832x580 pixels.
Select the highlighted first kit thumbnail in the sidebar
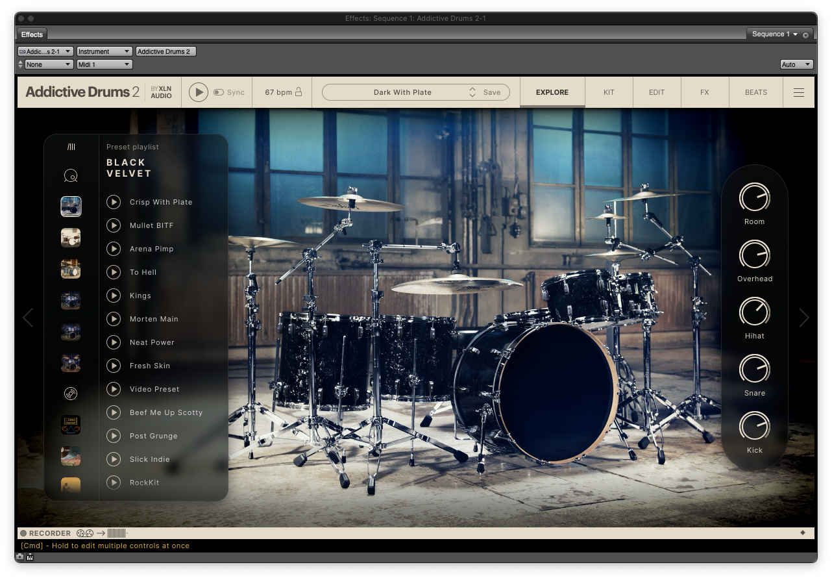click(x=71, y=207)
